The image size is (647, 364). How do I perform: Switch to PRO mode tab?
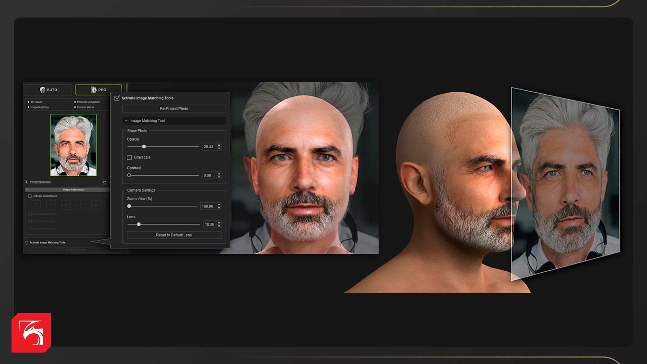[x=98, y=90]
